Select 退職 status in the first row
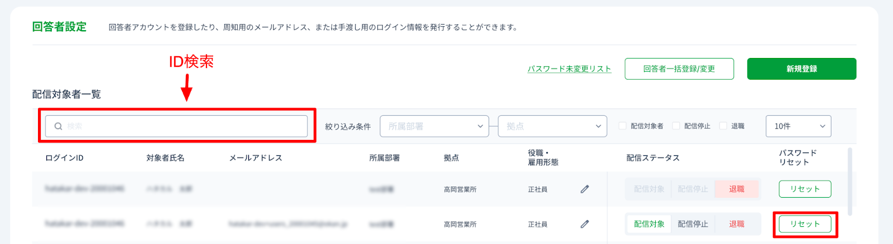This screenshot has height=244, width=893. (x=737, y=189)
